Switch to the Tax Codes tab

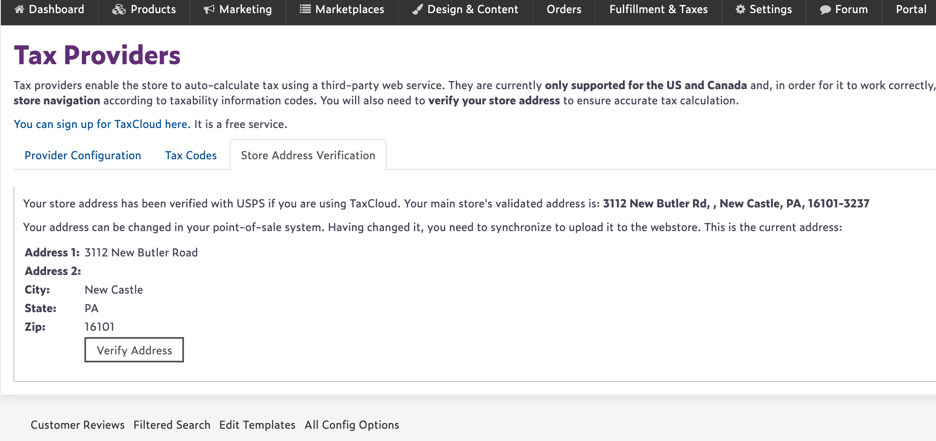pyautogui.click(x=191, y=155)
